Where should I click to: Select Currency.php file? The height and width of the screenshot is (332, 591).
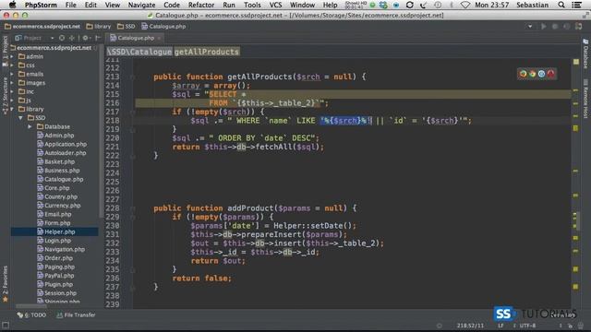tap(59, 206)
